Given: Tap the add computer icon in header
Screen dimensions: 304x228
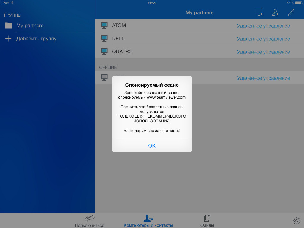Looking at the screenshot, I should tap(259, 12).
